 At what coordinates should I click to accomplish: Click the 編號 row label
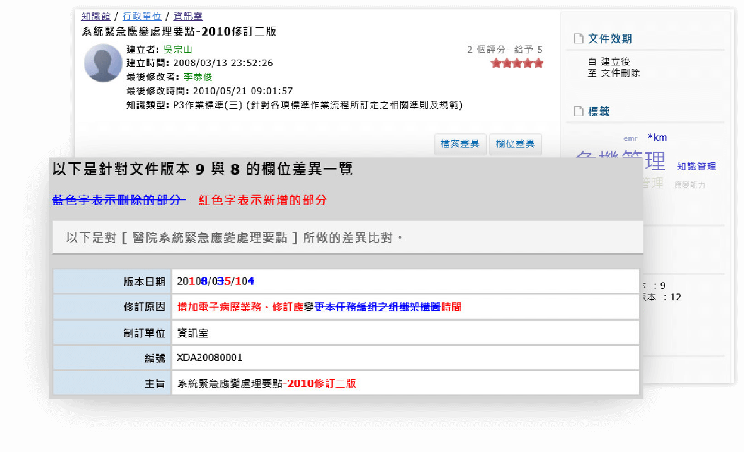pyautogui.click(x=112, y=358)
